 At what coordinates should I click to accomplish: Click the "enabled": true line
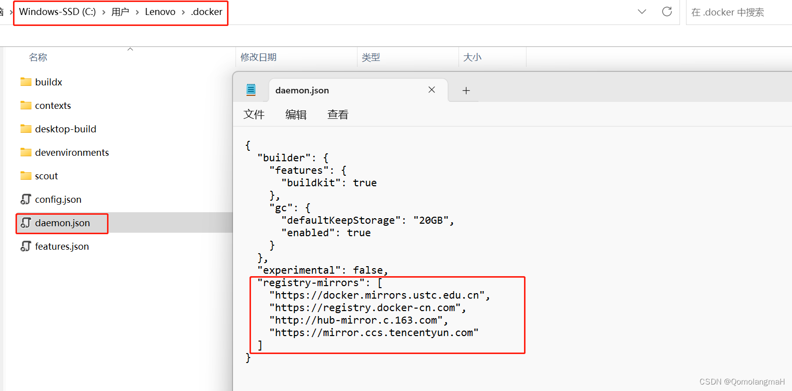coord(326,233)
